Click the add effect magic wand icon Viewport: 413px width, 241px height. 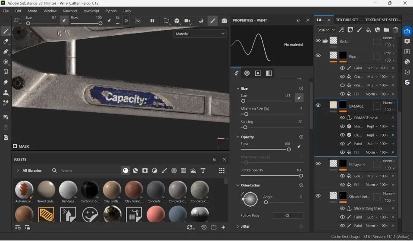[x=341, y=30]
